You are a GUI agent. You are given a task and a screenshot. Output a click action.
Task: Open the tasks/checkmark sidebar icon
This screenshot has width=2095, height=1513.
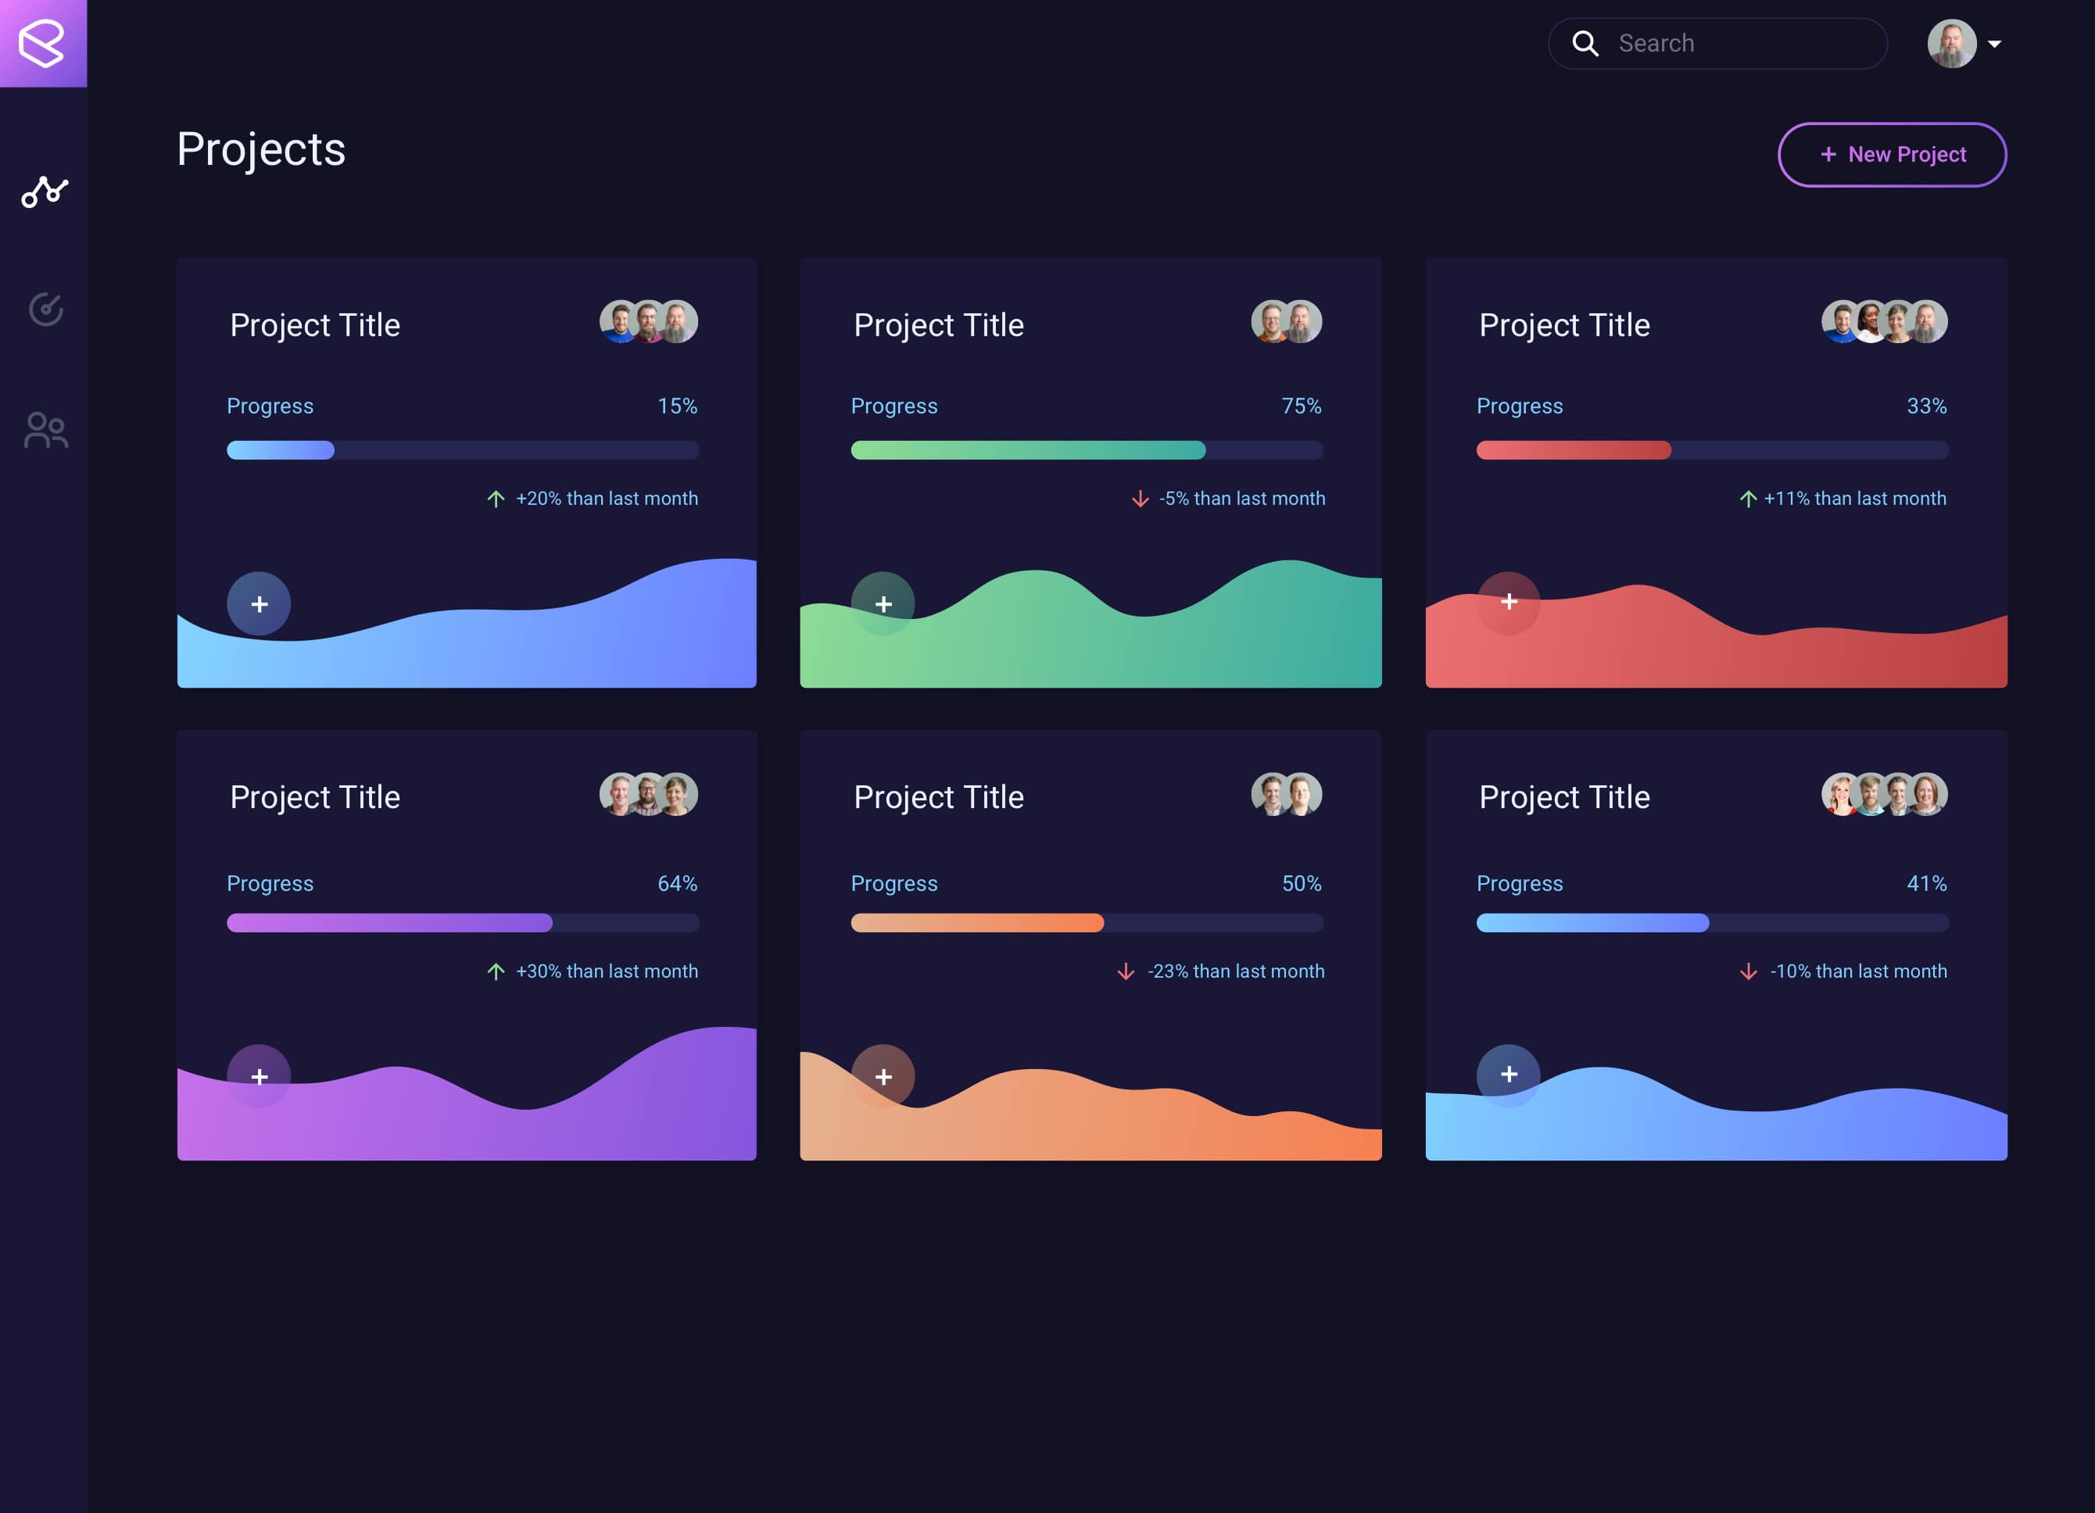(x=45, y=309)
